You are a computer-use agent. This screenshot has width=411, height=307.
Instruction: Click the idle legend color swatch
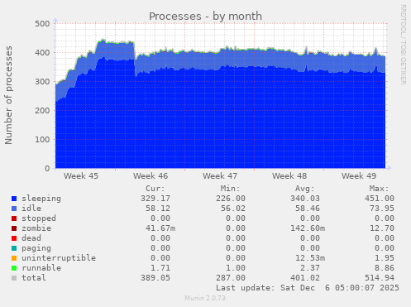pos(14,209)
